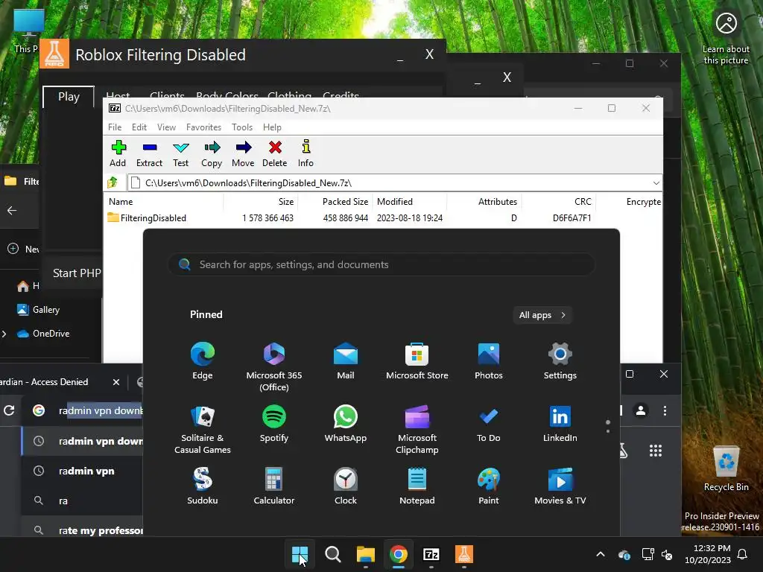
Task: Open the Edit menu in 7-Zip
Action: (x=139, y=127)
